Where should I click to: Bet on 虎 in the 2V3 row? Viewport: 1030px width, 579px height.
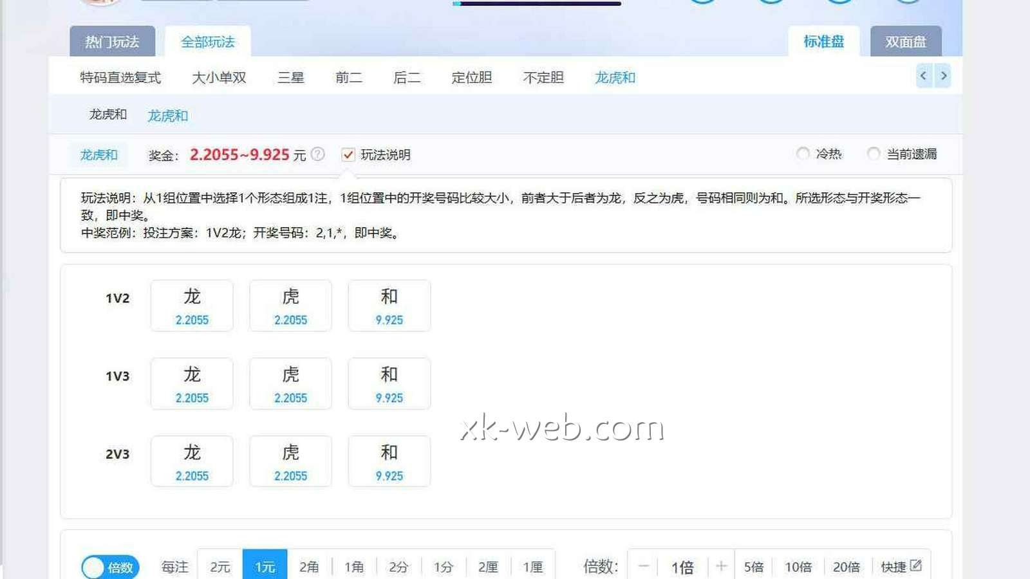[291, 461]
